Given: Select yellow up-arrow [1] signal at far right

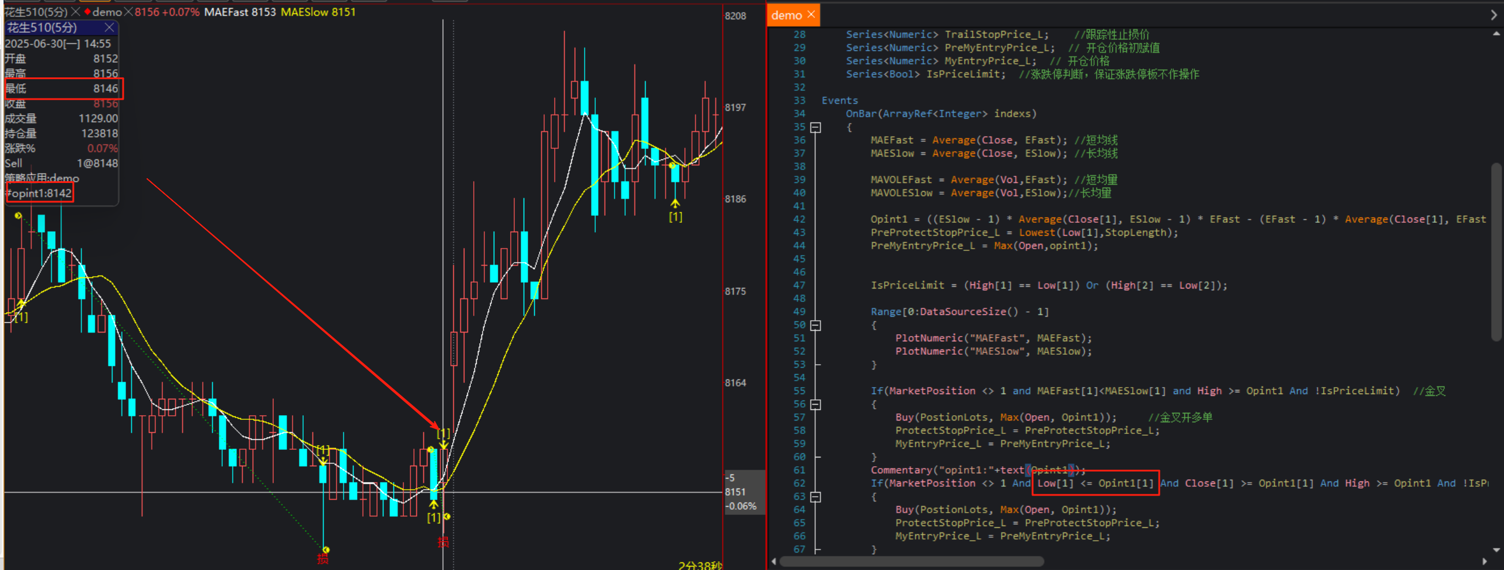Looking at the screenshot, I should [x=675, y=210].
